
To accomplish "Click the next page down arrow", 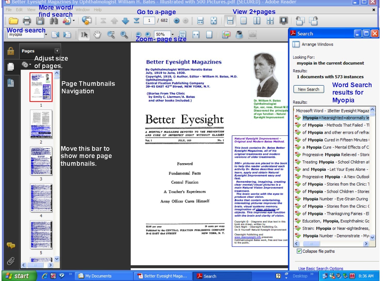I will click(125, 21).
